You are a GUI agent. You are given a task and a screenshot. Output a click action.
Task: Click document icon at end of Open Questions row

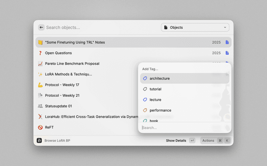click(227, 53)
